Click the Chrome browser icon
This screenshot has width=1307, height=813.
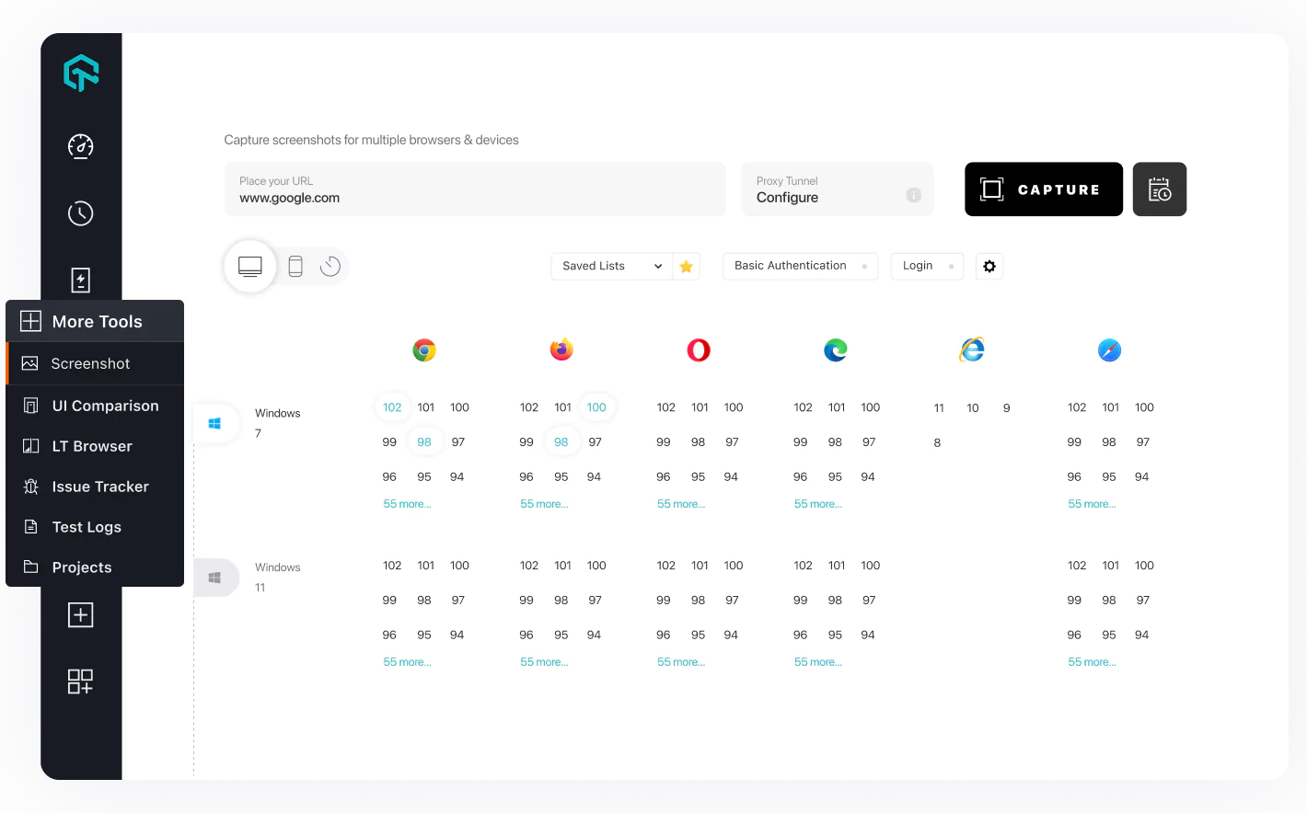(424, 350)
